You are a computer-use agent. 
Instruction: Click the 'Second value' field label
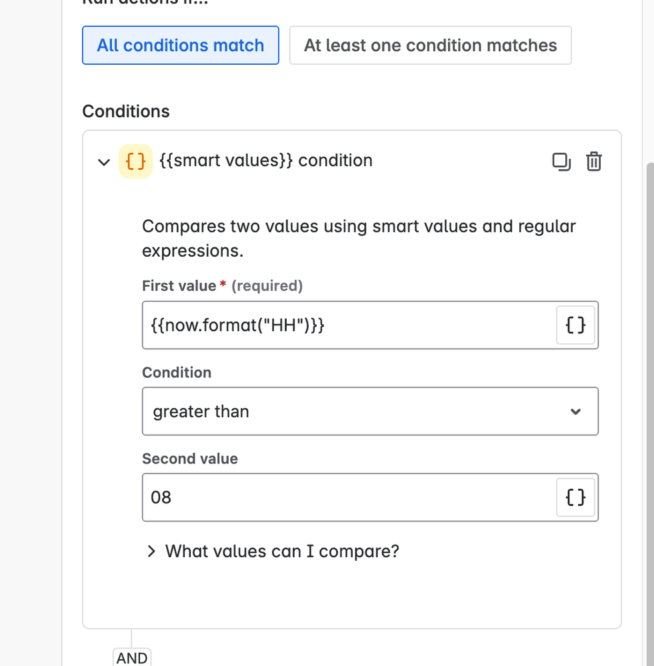pos(190,459)
